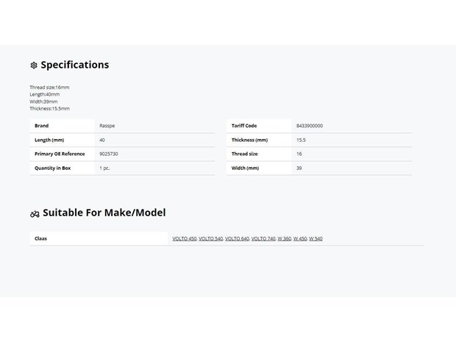Click the Thread size:16mm description line
Viewport: 456px width, 342px height.
(49, 88)
